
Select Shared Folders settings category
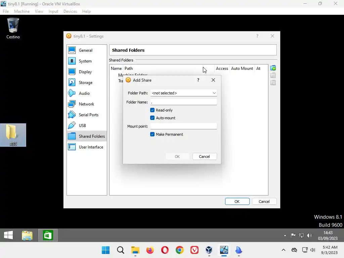(87, 136)
